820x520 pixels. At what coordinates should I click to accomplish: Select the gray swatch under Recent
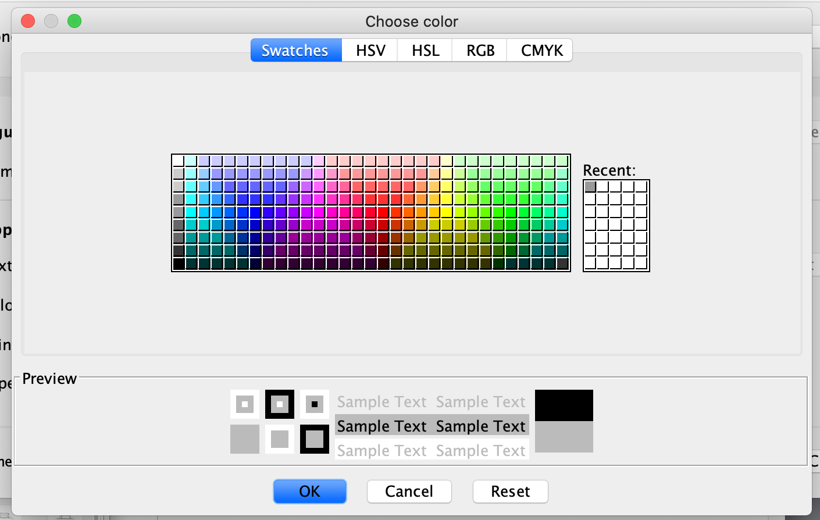[x=590, y=187]
